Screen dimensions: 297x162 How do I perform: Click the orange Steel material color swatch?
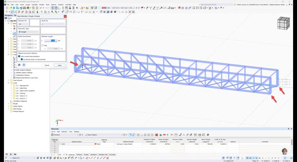point(96,144)
